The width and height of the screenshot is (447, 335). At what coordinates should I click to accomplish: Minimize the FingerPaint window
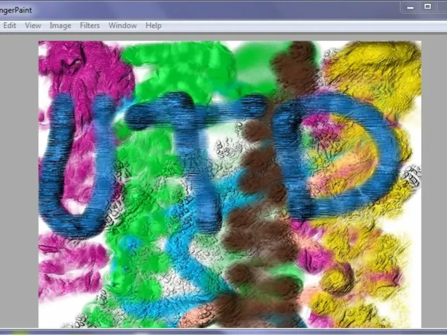tap(411, 7)
